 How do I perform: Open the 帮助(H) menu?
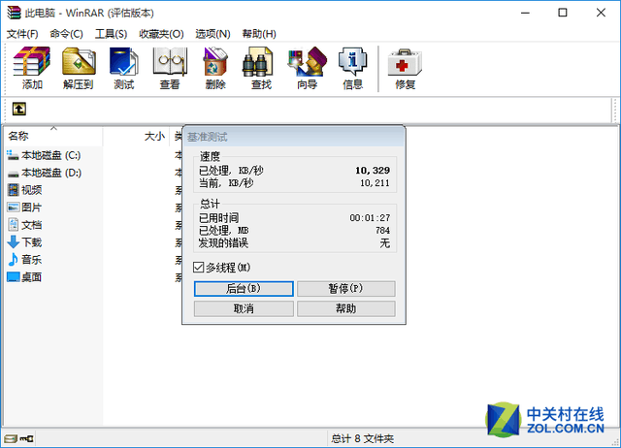coord(259,34)
